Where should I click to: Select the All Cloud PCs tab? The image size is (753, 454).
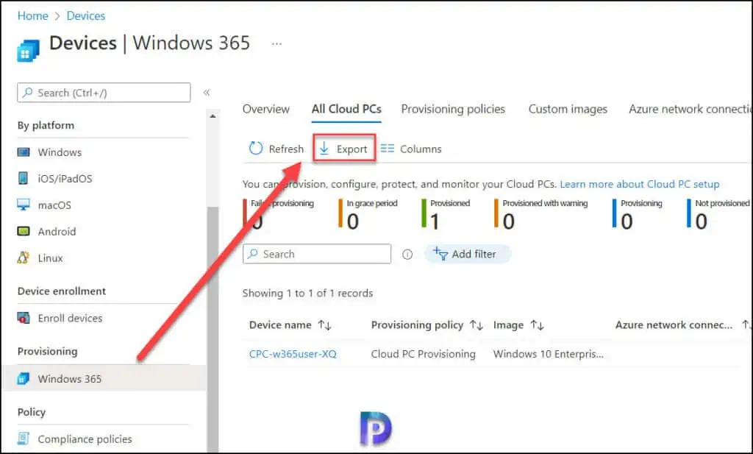346,109
